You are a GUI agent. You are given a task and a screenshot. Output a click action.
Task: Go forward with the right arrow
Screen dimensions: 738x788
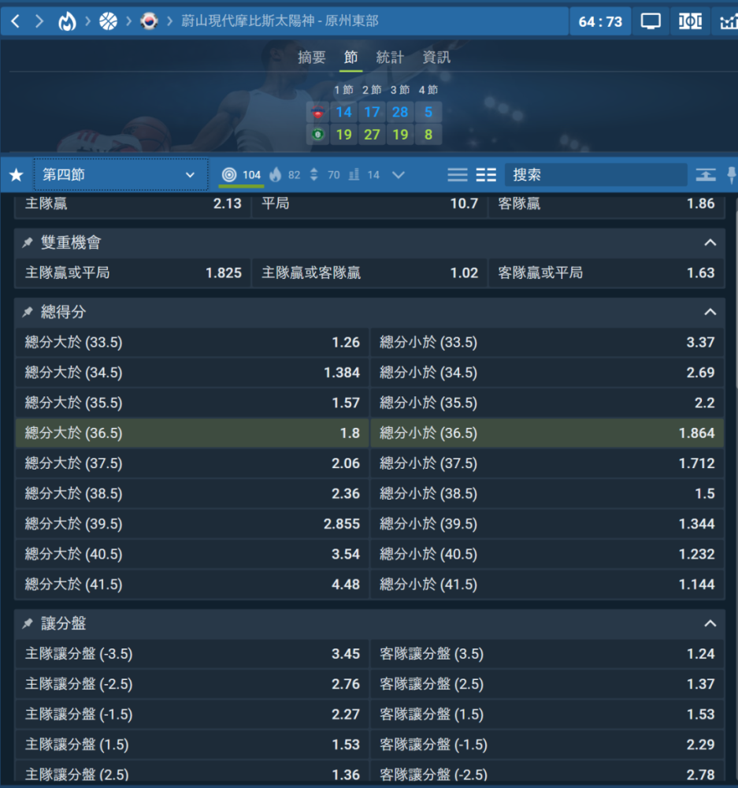(x=39, y=21)
